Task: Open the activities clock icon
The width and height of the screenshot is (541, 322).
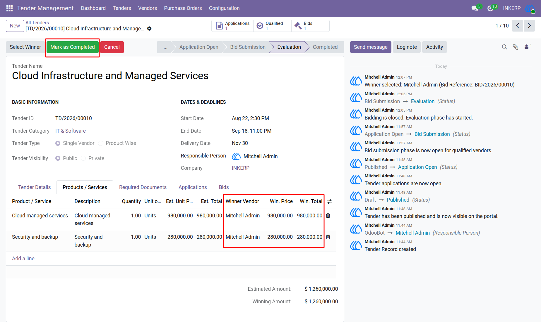Action: point(490,8)
